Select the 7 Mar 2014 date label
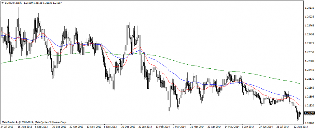This screenshot has height=129, width=315. coord(179,126)
